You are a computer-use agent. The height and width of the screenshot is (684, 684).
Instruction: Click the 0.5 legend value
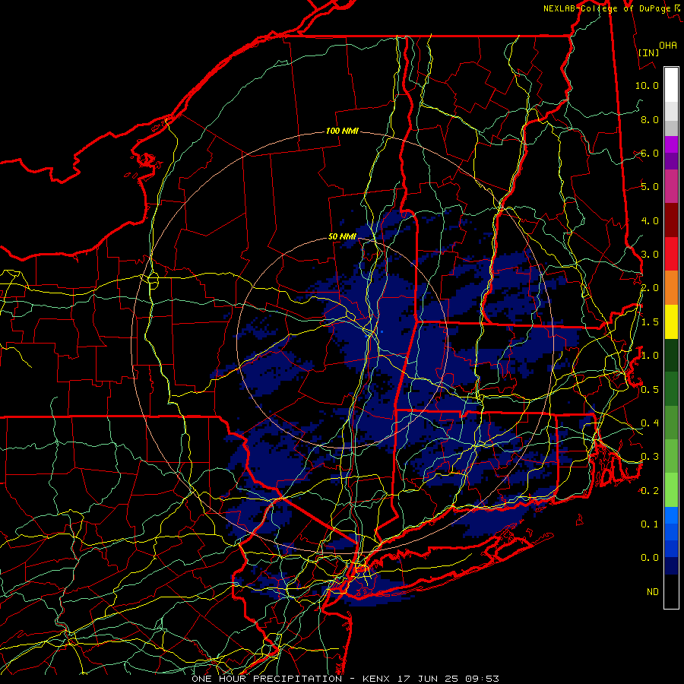click(x=650, y=389)
